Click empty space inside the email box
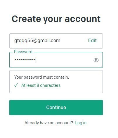This screenshot has width=118, height=138. click(74, 41)
